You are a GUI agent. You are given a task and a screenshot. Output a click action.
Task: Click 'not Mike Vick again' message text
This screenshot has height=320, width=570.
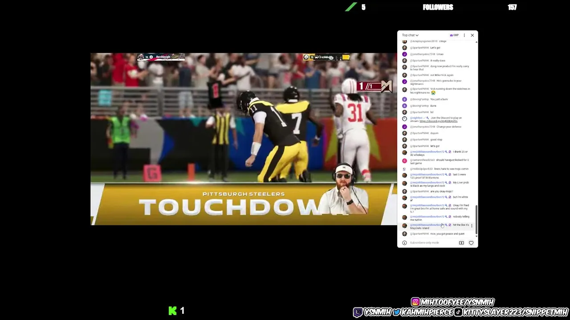click(442, 75)
